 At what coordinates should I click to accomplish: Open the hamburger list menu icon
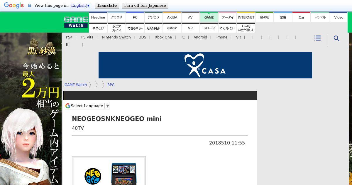317,38
